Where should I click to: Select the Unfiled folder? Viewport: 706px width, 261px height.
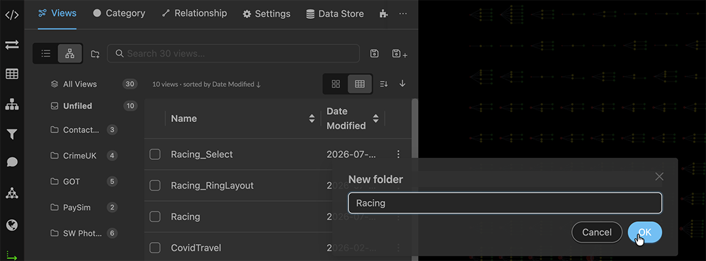(93, 106)
